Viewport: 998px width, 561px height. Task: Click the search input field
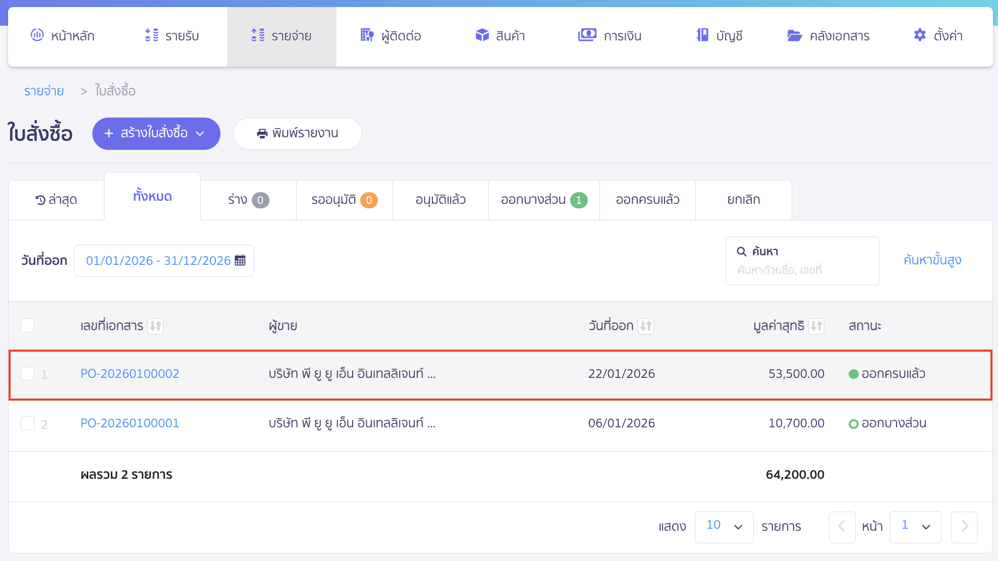coord(802,270)
